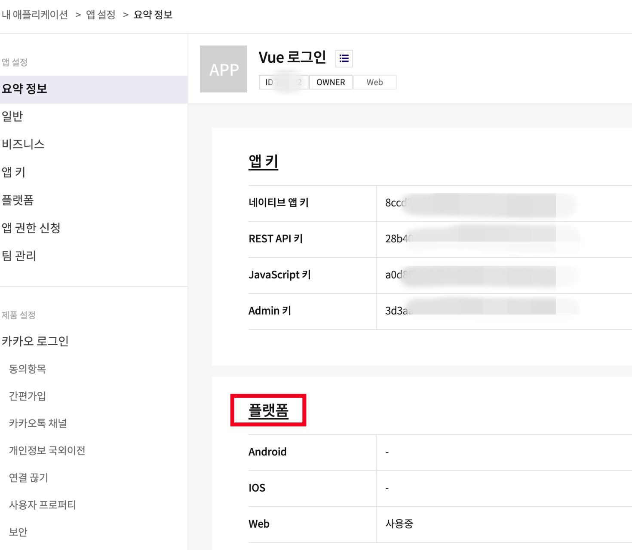632x550 pixels.
Task: Open 카카오 로그인 product settings
Action: (x=35, y=341)
